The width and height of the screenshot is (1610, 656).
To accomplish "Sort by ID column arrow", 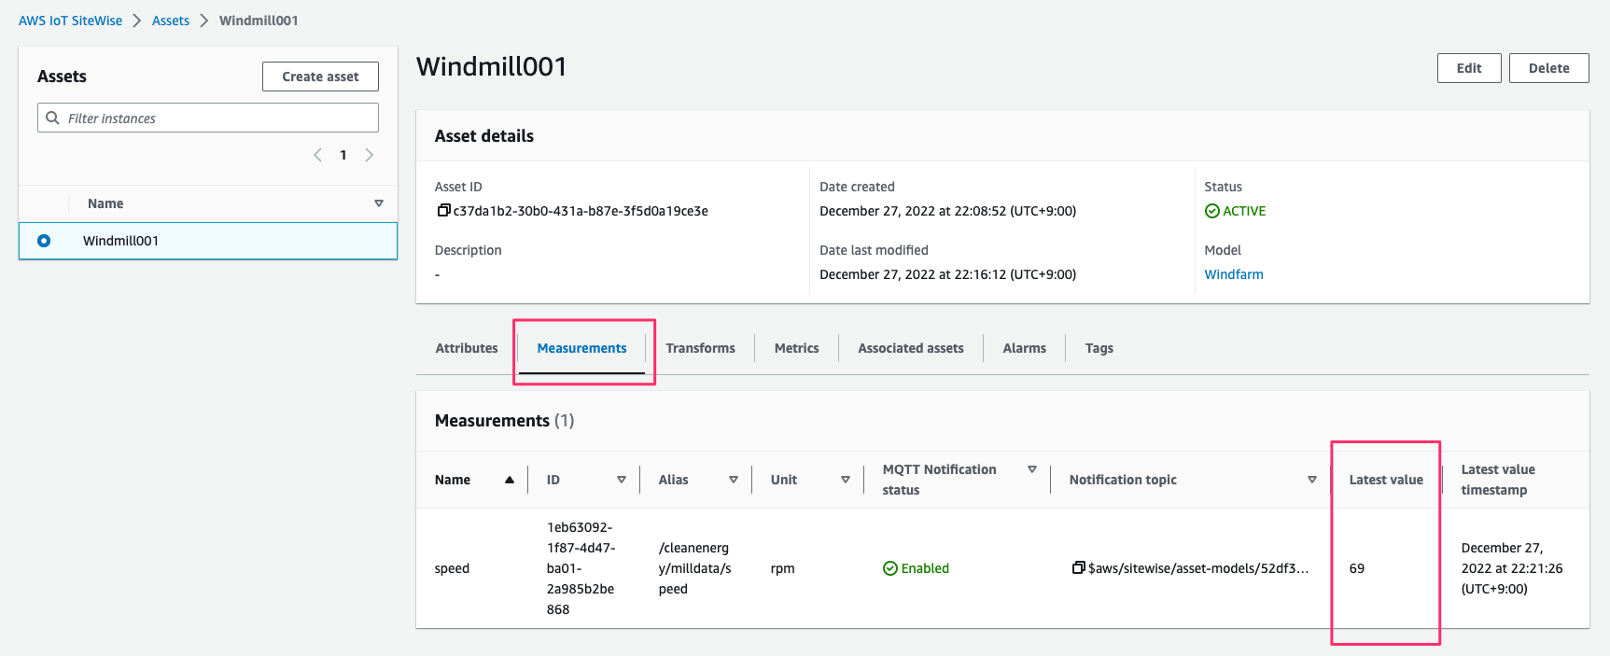I will coord(622,480).
